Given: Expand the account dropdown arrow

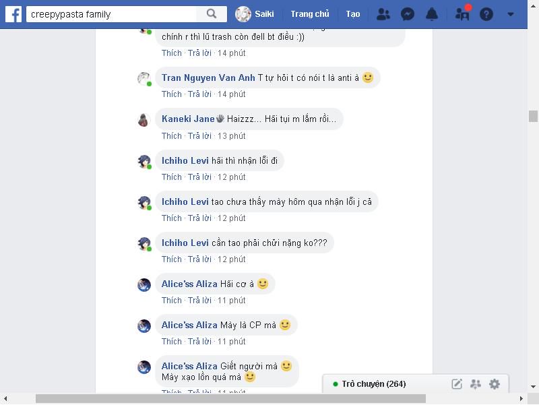Looking at the screenshot, I should (x=511, y=14).
